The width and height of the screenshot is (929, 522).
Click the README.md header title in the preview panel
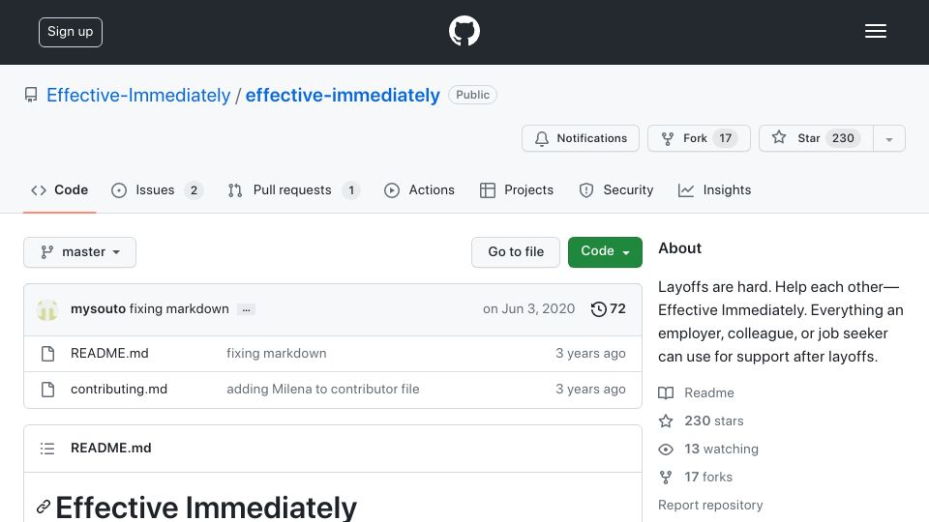(110, 448)
